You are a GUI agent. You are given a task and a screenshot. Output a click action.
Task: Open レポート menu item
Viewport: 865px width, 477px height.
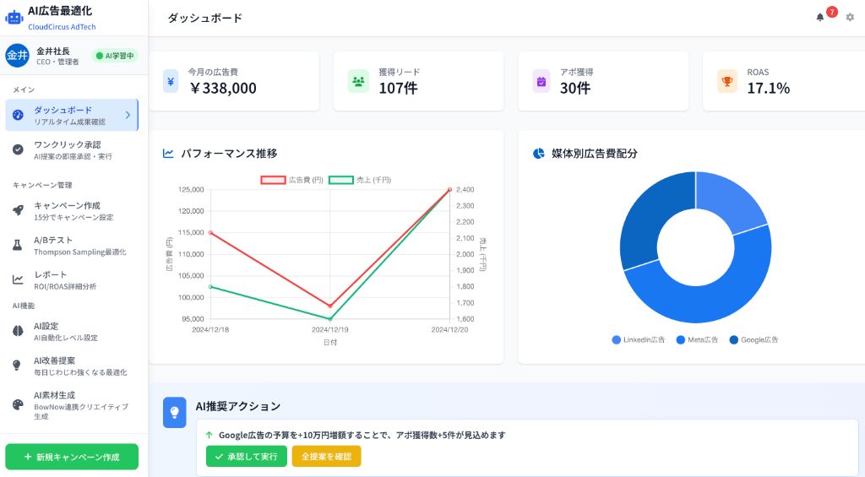pyautogui.click(x=72, y=279)
